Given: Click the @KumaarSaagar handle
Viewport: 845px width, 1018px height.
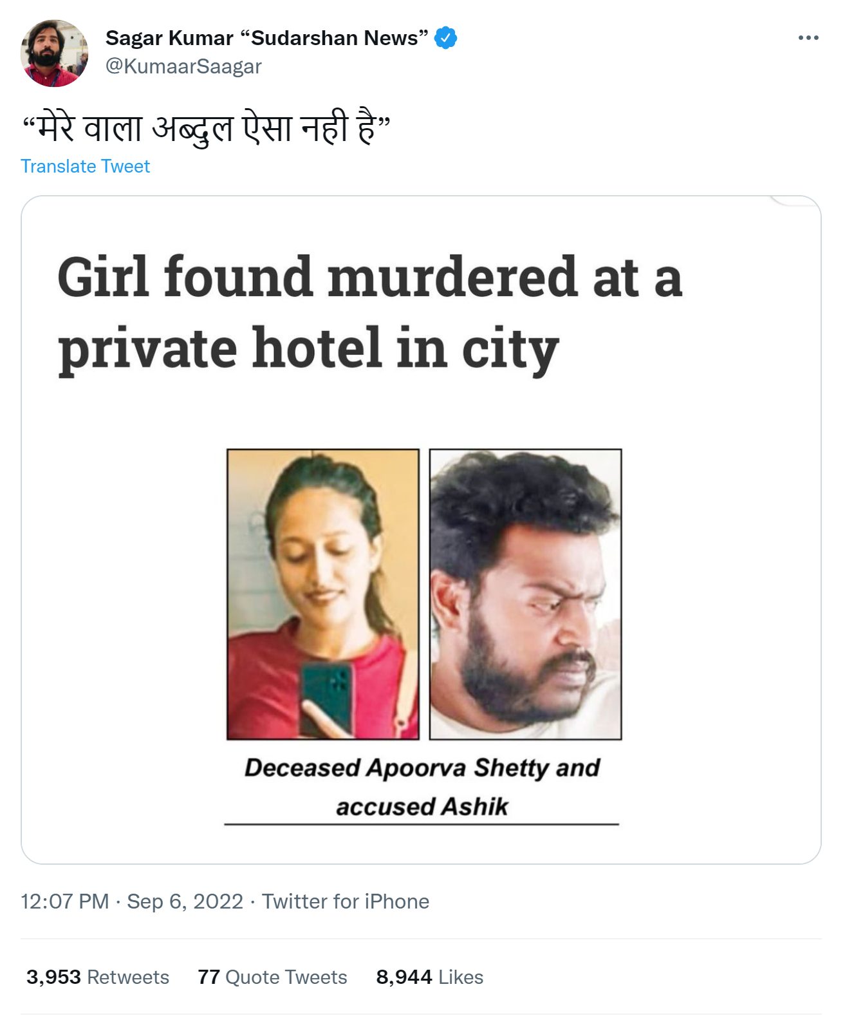Looking at the screenshot, I should tap(183, 66).
